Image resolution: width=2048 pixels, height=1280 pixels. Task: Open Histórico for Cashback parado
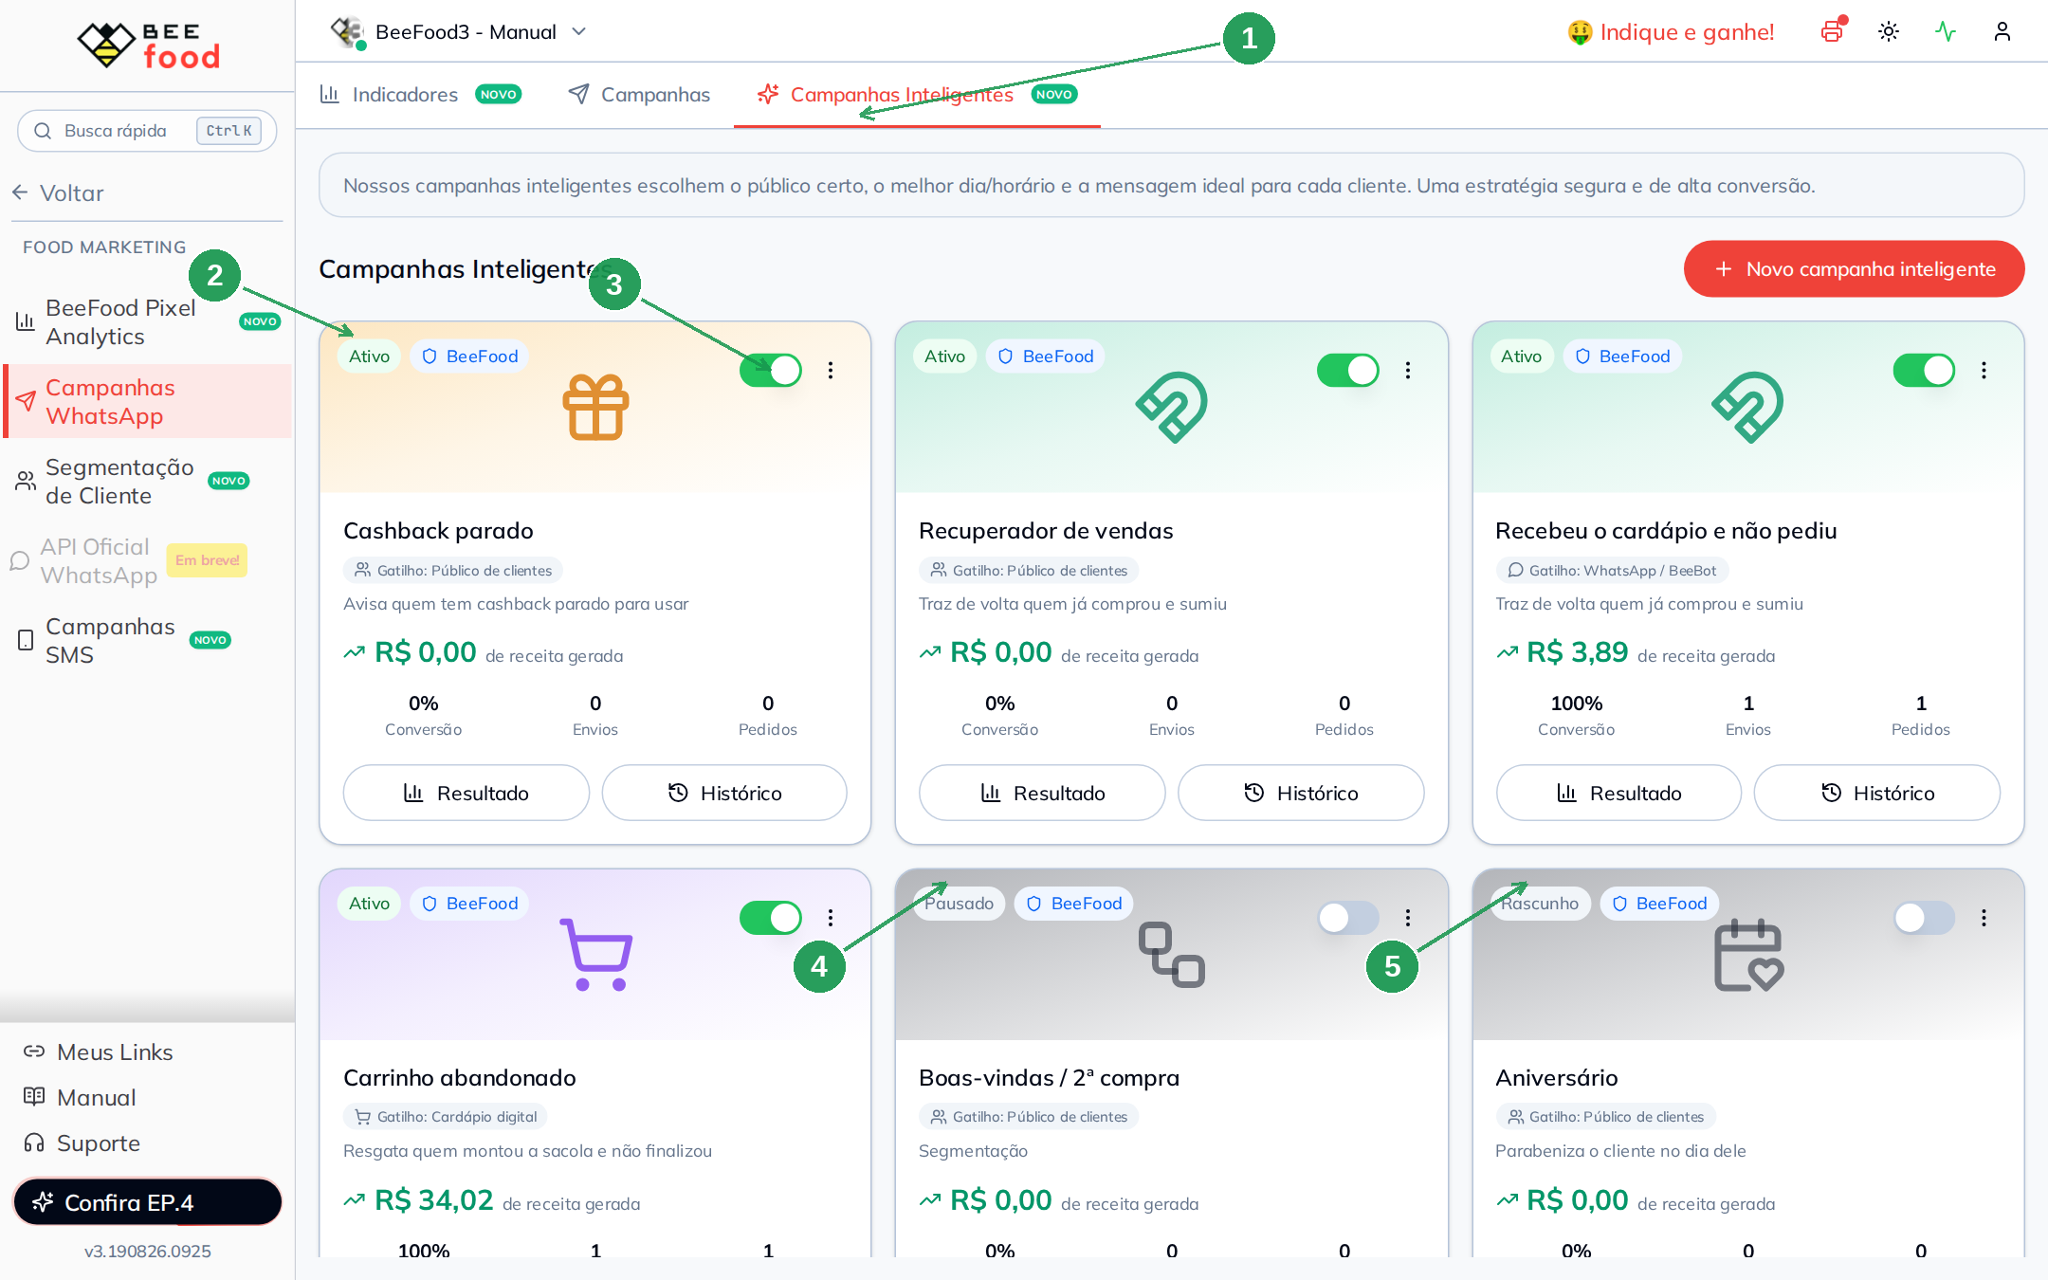click(x=724, y=793)
